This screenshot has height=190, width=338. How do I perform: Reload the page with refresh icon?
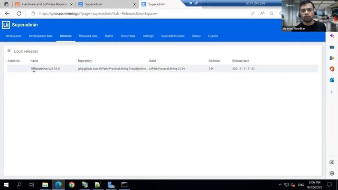[x=19, y=13]
